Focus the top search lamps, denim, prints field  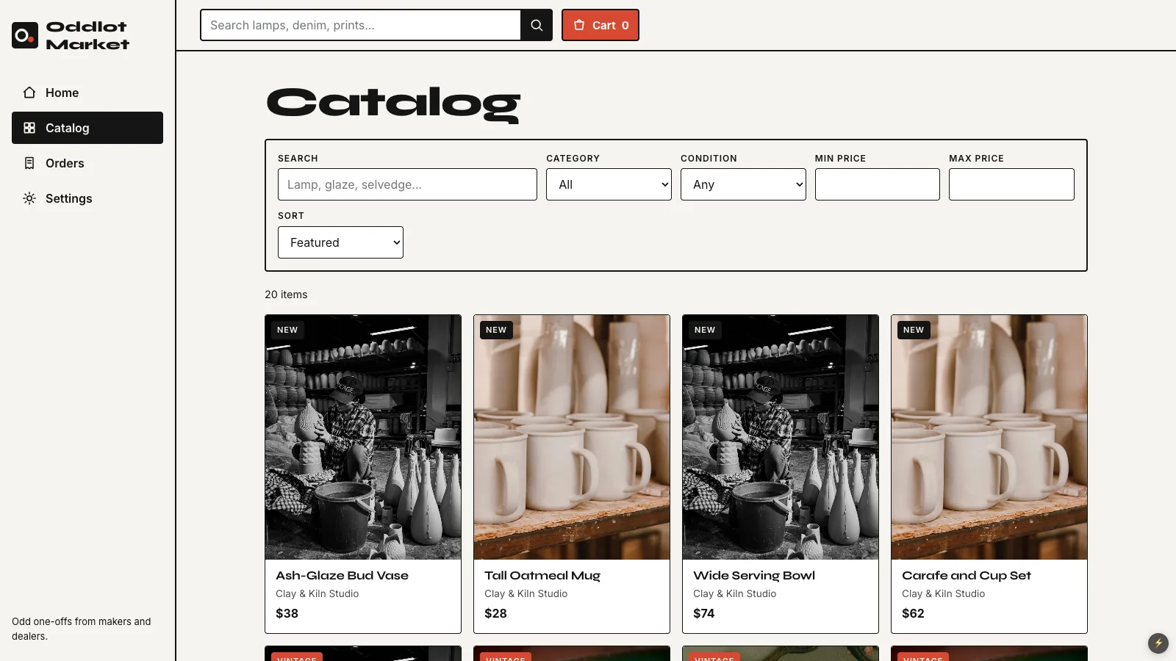(361, 25)
